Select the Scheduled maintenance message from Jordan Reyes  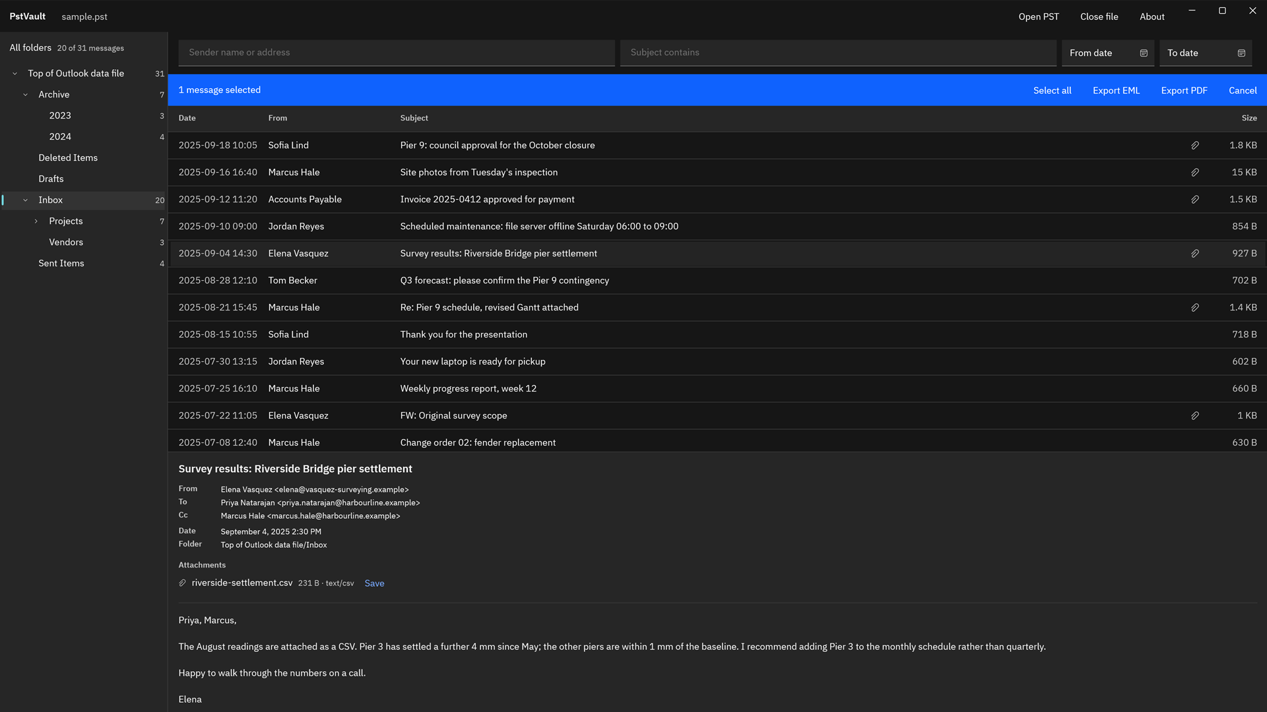click(717, 226)
